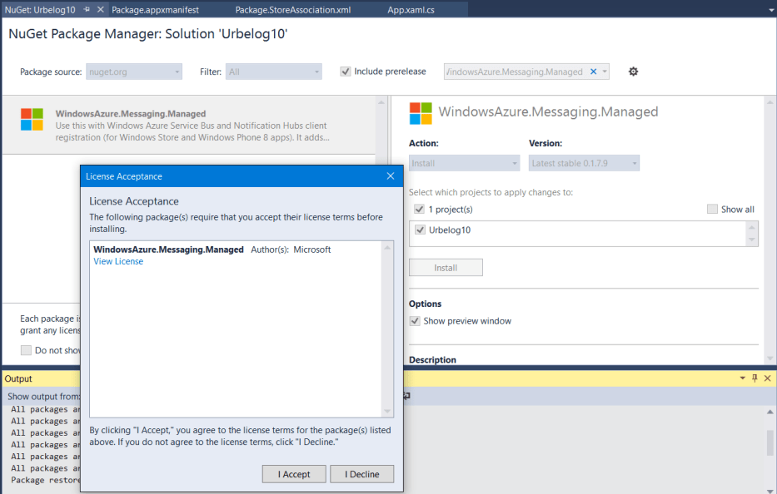Pin the Output window open
The width and height of the screenshot is (777, 494).
pyautogui.click(x=754, y=378)
